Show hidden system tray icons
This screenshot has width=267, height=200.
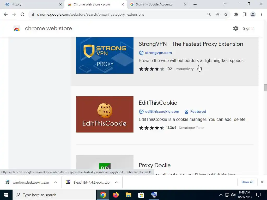pyautogui.click(x=221, y=195)
